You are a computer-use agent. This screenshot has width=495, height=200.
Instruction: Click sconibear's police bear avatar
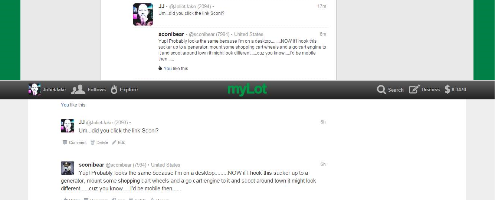coord(68,168)
